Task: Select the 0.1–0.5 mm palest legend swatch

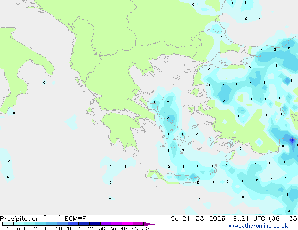Action: (x=8, y=224)
